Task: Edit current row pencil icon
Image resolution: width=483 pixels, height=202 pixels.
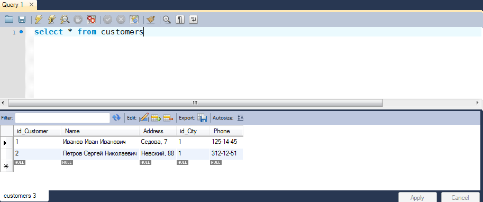Action: click(x=144, y=117)
